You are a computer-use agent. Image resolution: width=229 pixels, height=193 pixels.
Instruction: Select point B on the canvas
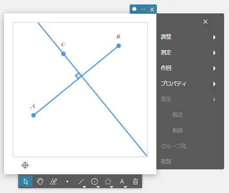[x=119, y=46]
